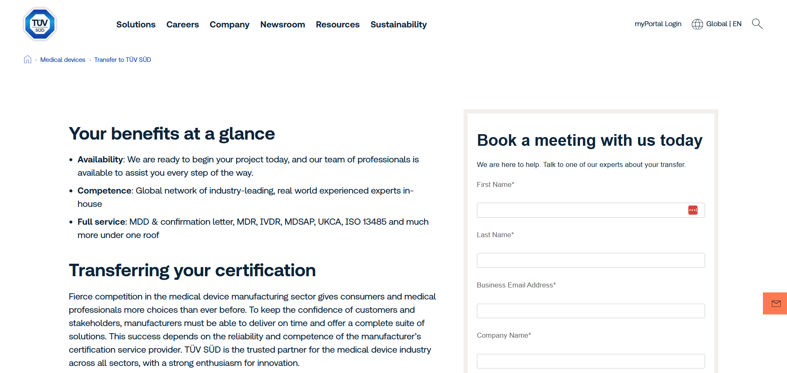Click the home breadcrumb icon
Viewport: 787px width, 373px height.
(27, 59)
